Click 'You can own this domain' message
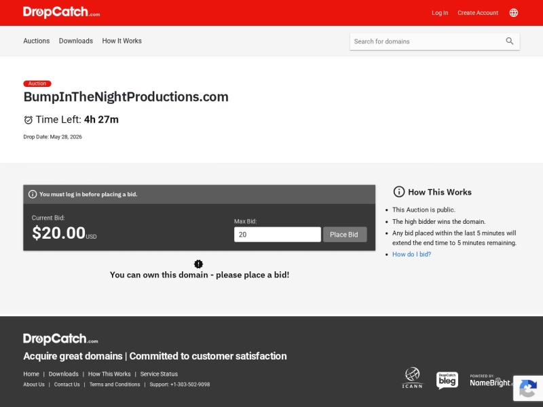 click(x=200, y=275)
